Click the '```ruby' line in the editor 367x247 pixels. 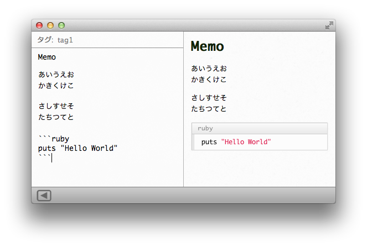(54, 139)
